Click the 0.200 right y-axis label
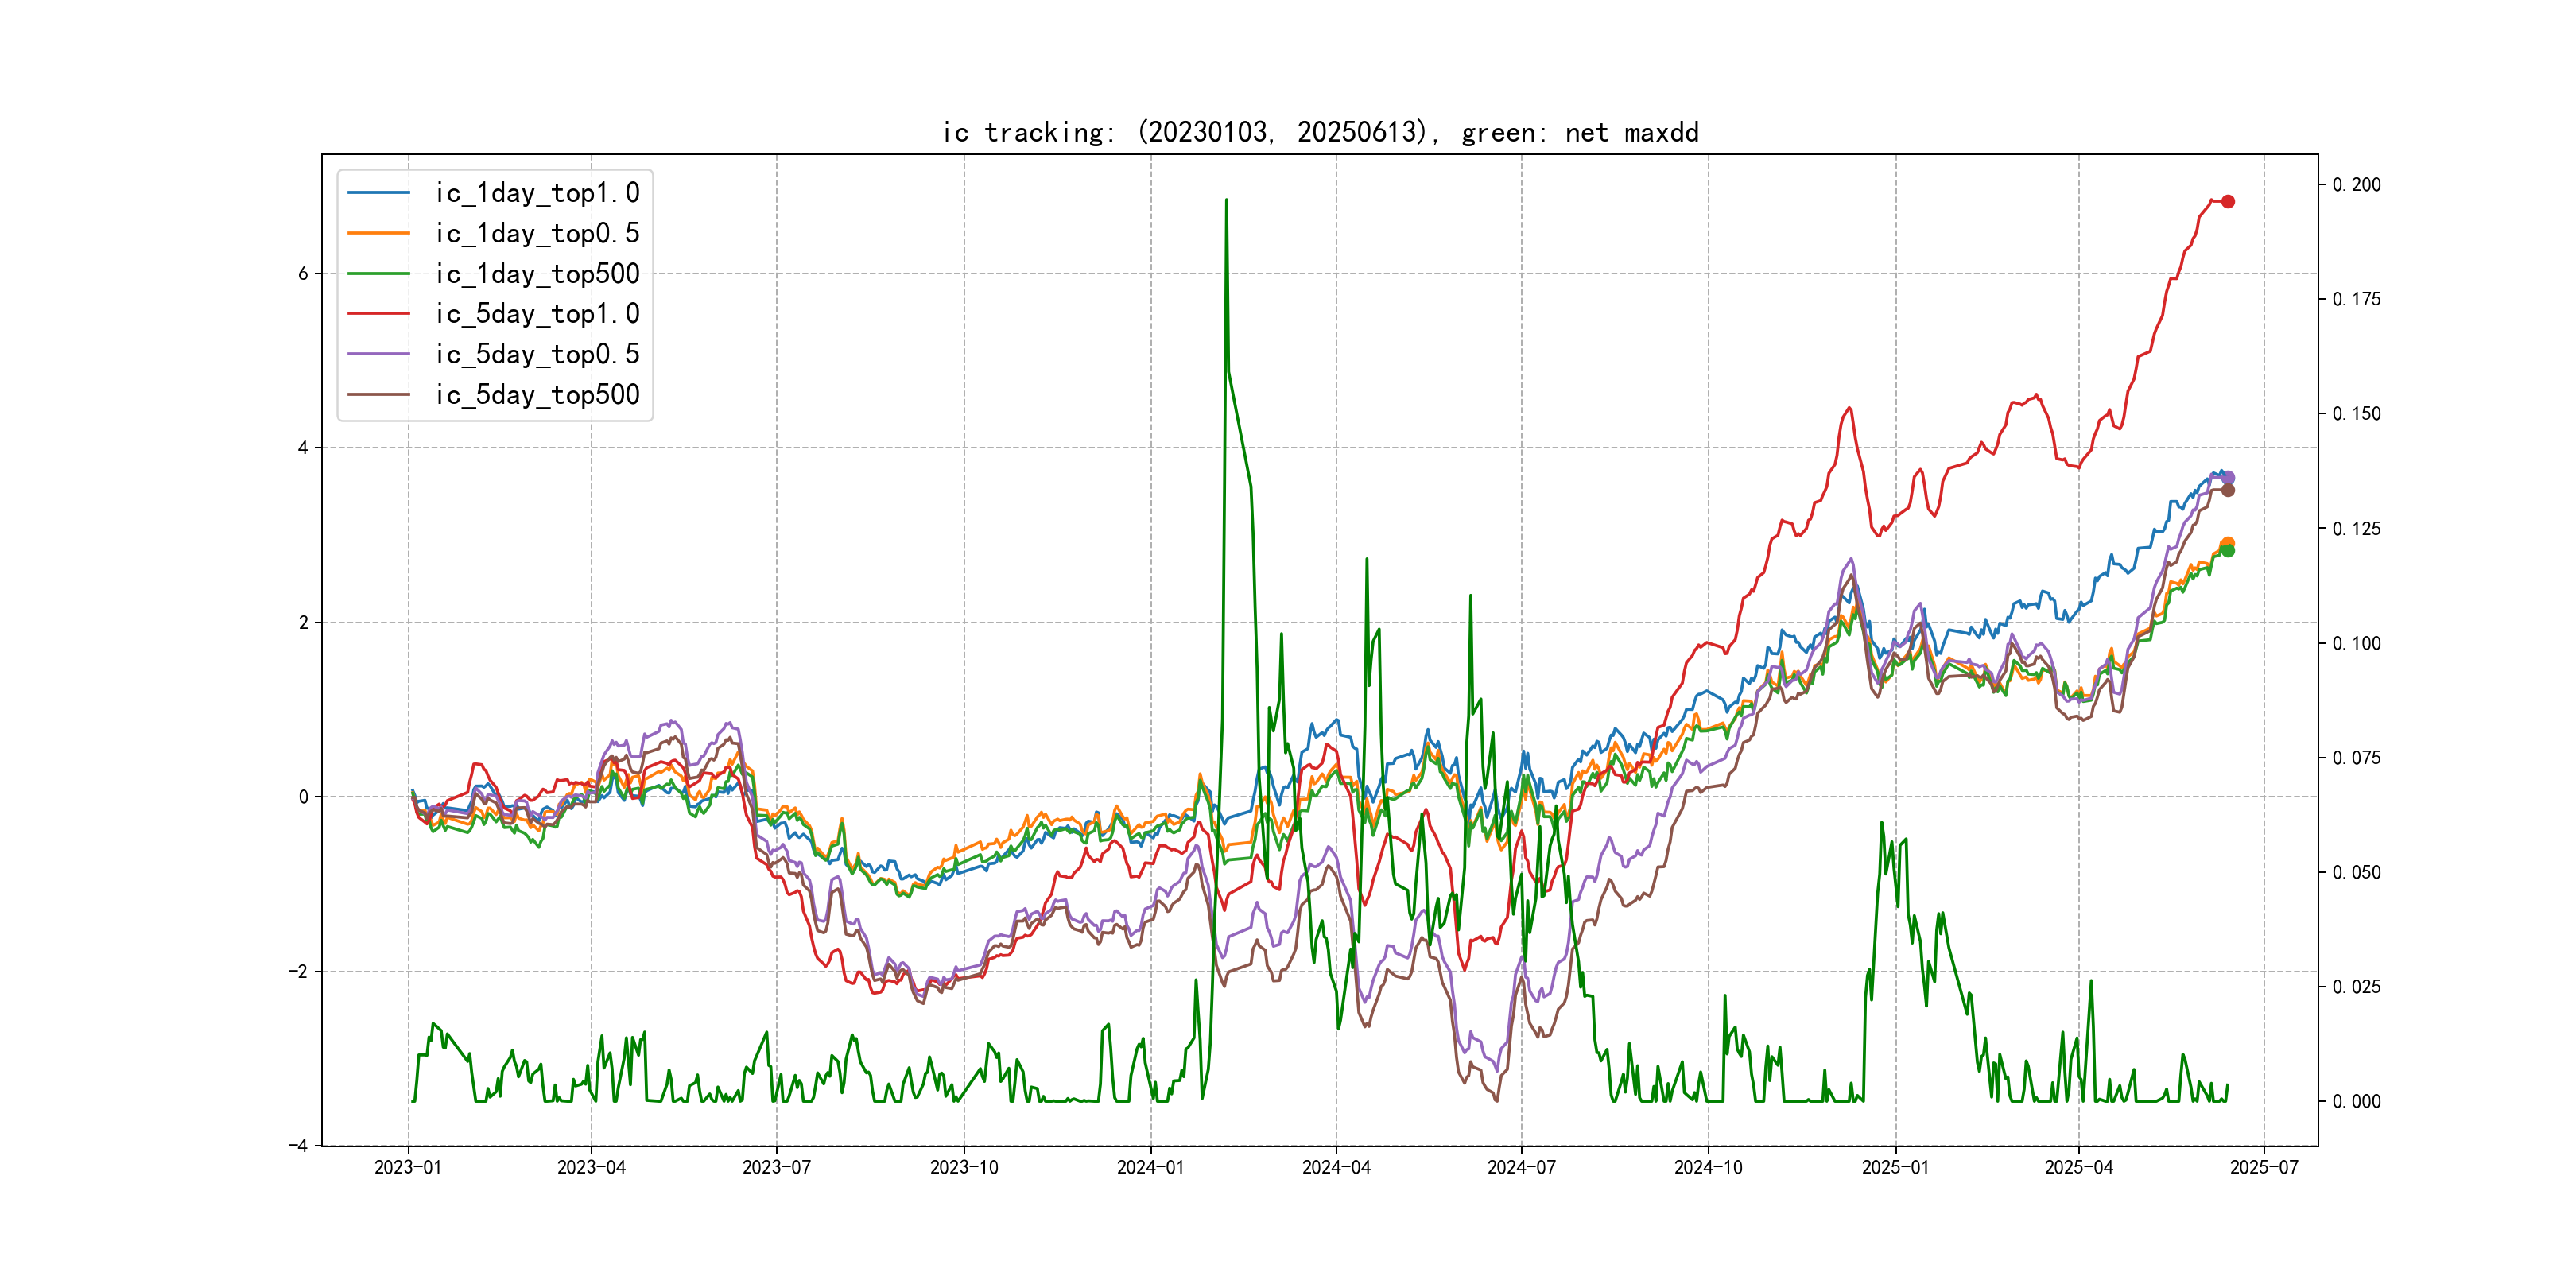Image resolution: width=2576 pixels, height=1288 pixels. point(2356,185)
